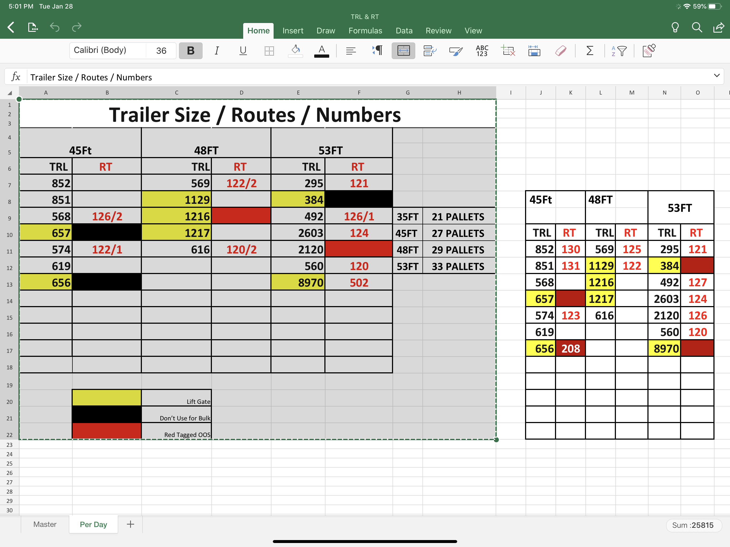Toggle Merge and Center button
Viewport: 730px width, 547px height.
pos(403,50)
